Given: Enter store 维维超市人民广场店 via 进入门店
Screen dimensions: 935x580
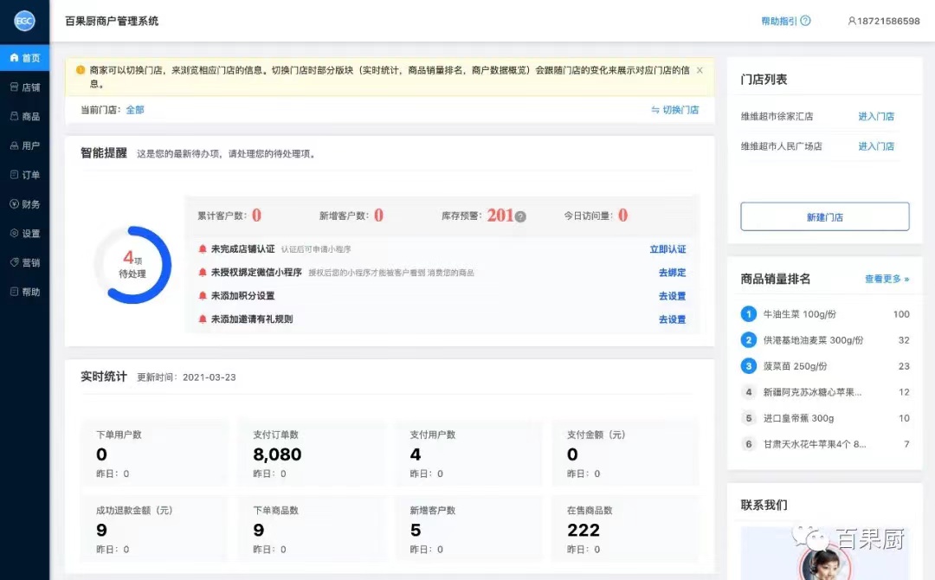Looking at the screenshot, I should [876, 146].
